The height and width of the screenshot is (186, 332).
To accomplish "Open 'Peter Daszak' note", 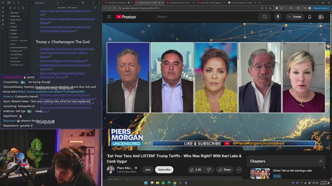I will point(15,61).
